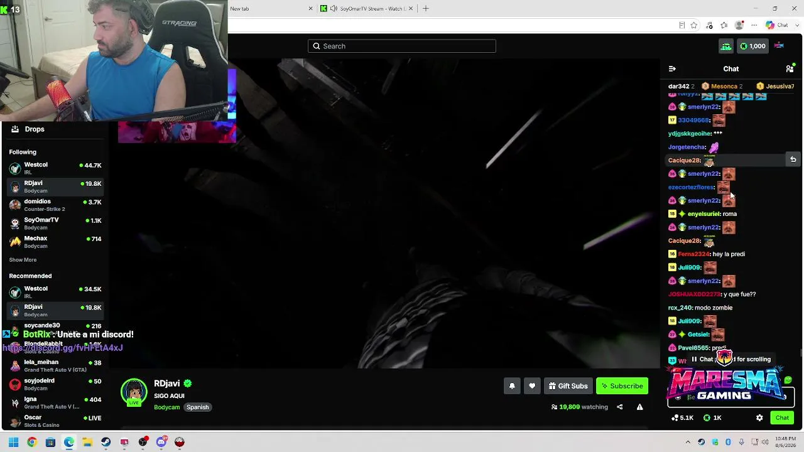Close the New tab browser tab
Screen dimensions: 804x452
point(310,9)
